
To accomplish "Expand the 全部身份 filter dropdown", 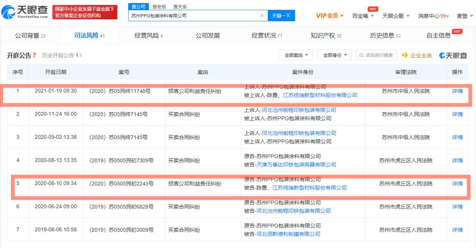I will coord(335,55).
